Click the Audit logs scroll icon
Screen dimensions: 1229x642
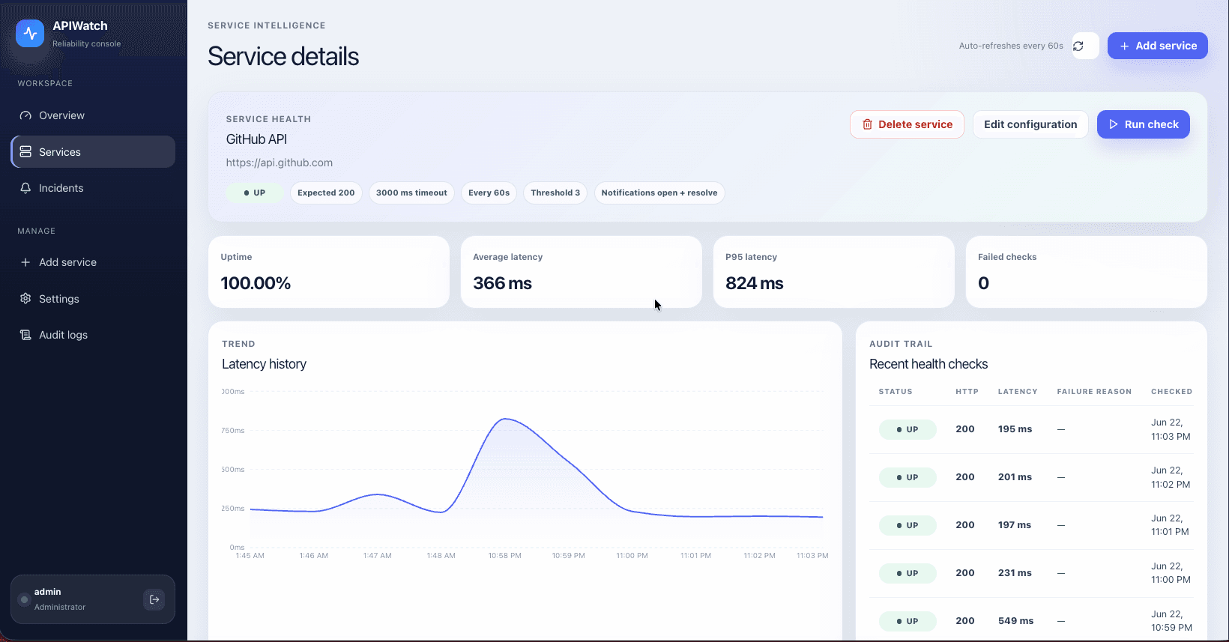pyautogui.click(x=25, y=335)
